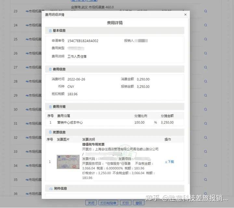
Task: View details with magnifier icon in row 32
Action: tap(205, 137)
